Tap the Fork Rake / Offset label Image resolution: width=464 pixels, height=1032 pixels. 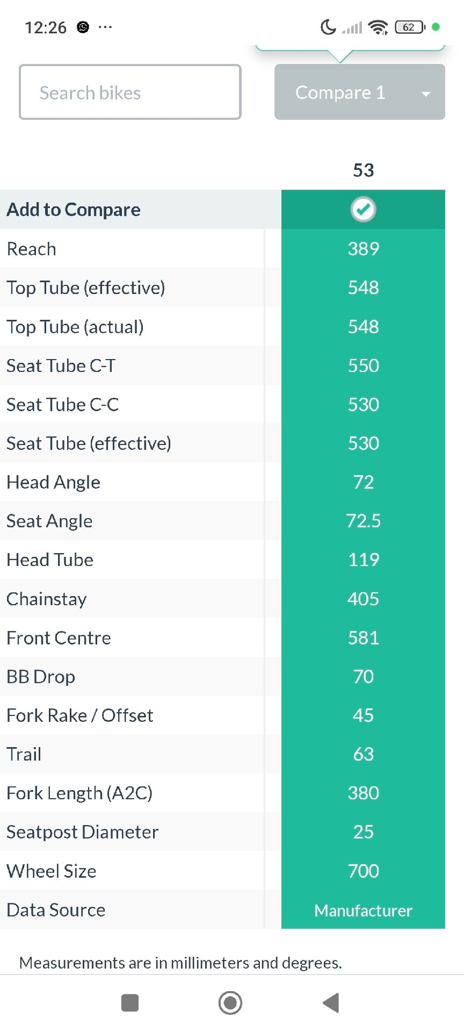click(80, 715)
